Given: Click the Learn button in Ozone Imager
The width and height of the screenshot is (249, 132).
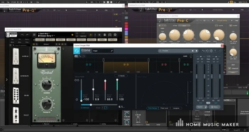Looking at the screenshot, I should (x=185, y=56).
